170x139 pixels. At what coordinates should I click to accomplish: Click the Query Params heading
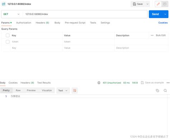[9, 29]
